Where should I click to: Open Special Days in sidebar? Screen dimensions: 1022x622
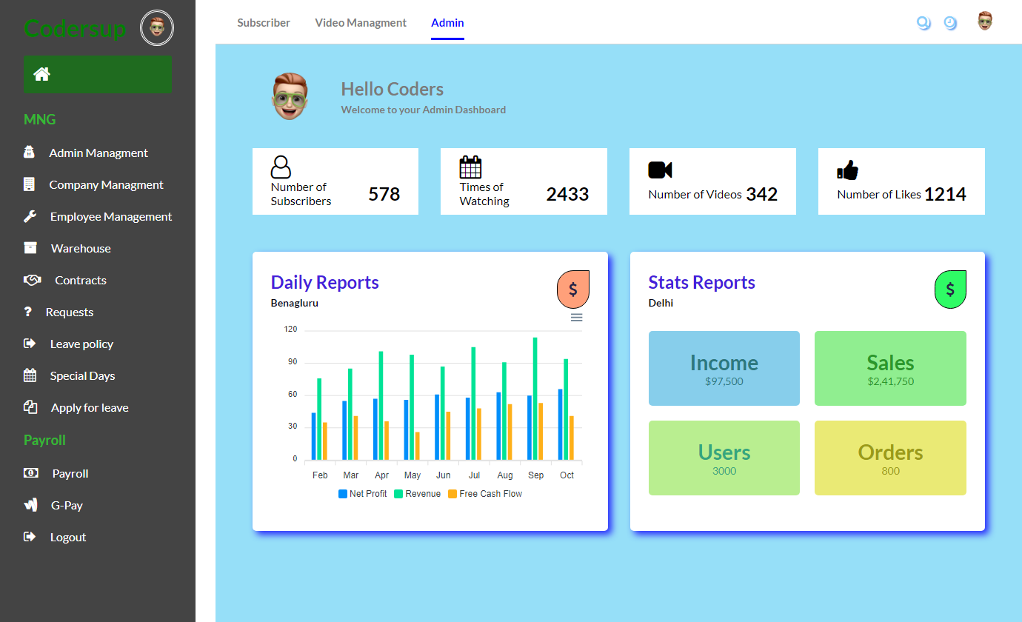click(x=82, y=375)
